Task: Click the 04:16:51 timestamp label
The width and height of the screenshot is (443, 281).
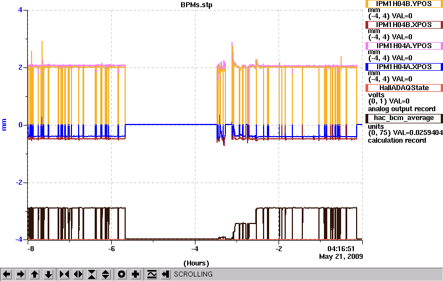Action: click(x=341, y=249)
